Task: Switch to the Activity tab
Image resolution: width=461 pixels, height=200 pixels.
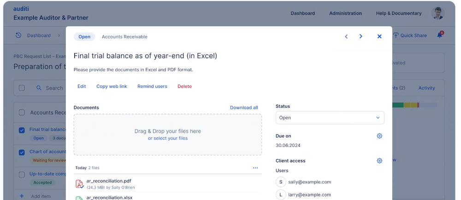Action: tap(426, 88)
